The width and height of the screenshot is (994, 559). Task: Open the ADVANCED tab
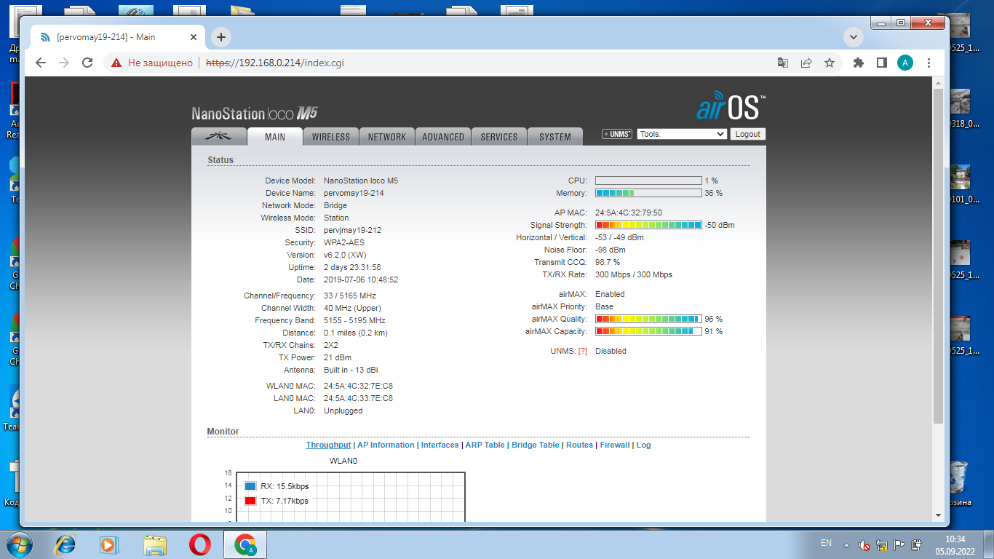click(x=443, y=136)
